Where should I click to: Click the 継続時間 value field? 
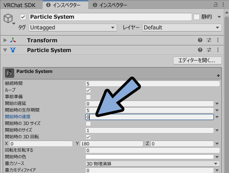153,84
